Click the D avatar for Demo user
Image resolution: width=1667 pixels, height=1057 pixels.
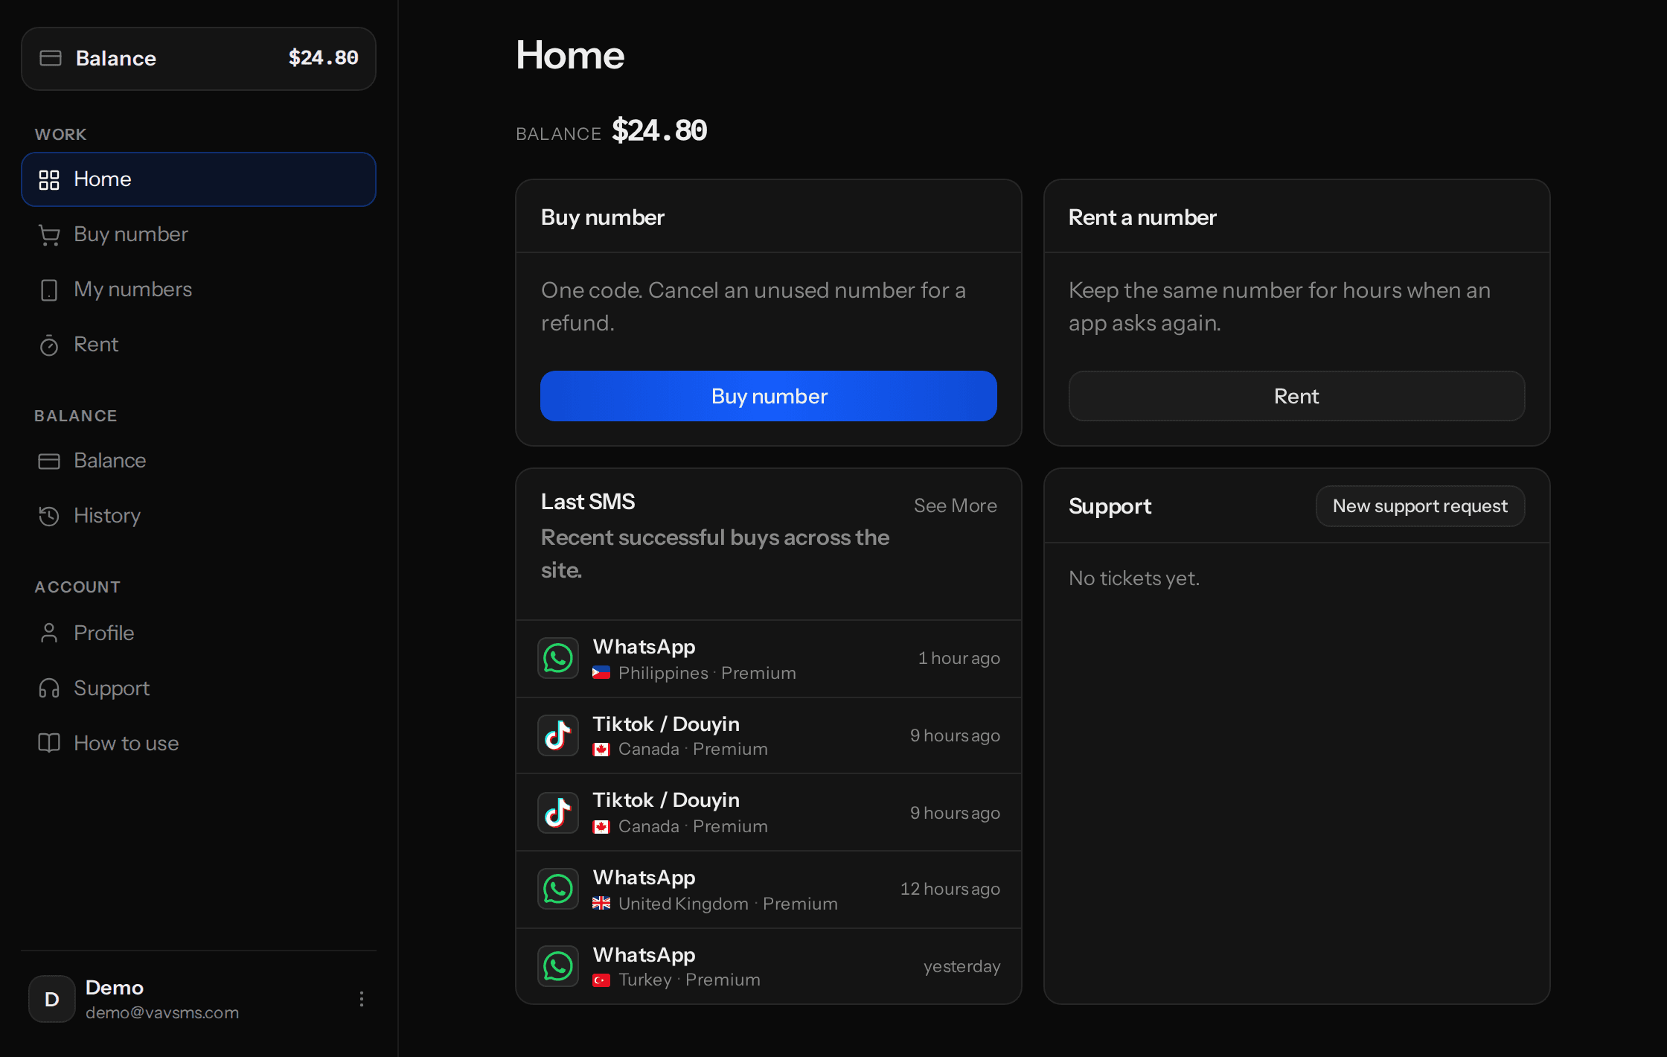[x=51, y=999]
